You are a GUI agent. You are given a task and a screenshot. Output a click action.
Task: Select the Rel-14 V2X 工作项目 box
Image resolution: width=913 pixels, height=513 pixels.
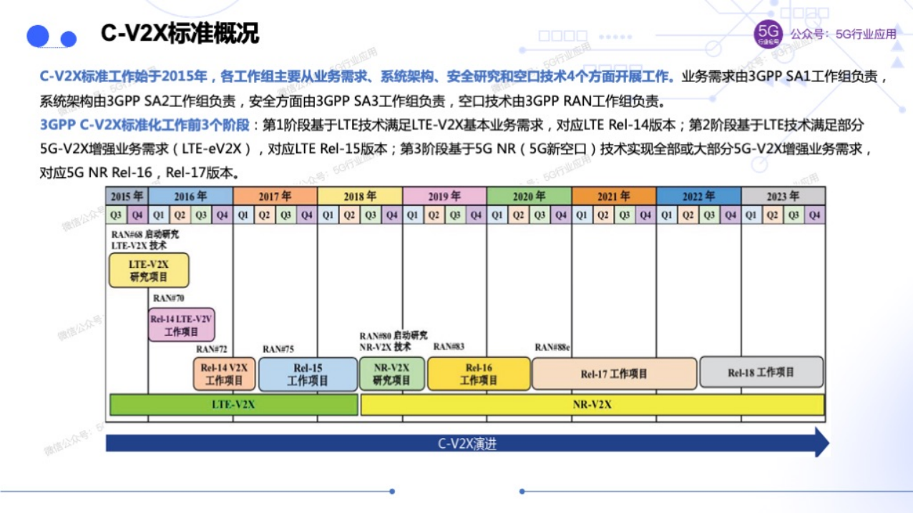click(x=224, y=374)
